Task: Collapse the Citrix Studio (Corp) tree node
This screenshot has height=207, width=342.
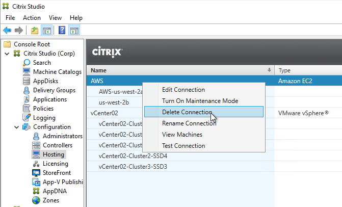Action: pyautogui.click(x=7, y=54)
